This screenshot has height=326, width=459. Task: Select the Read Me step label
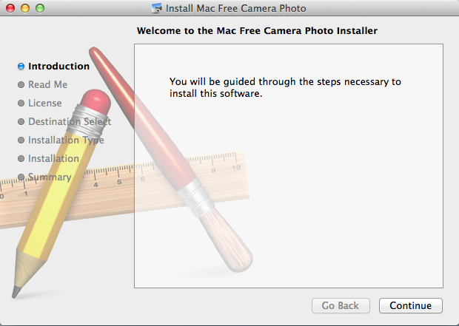tap(47, 85)
